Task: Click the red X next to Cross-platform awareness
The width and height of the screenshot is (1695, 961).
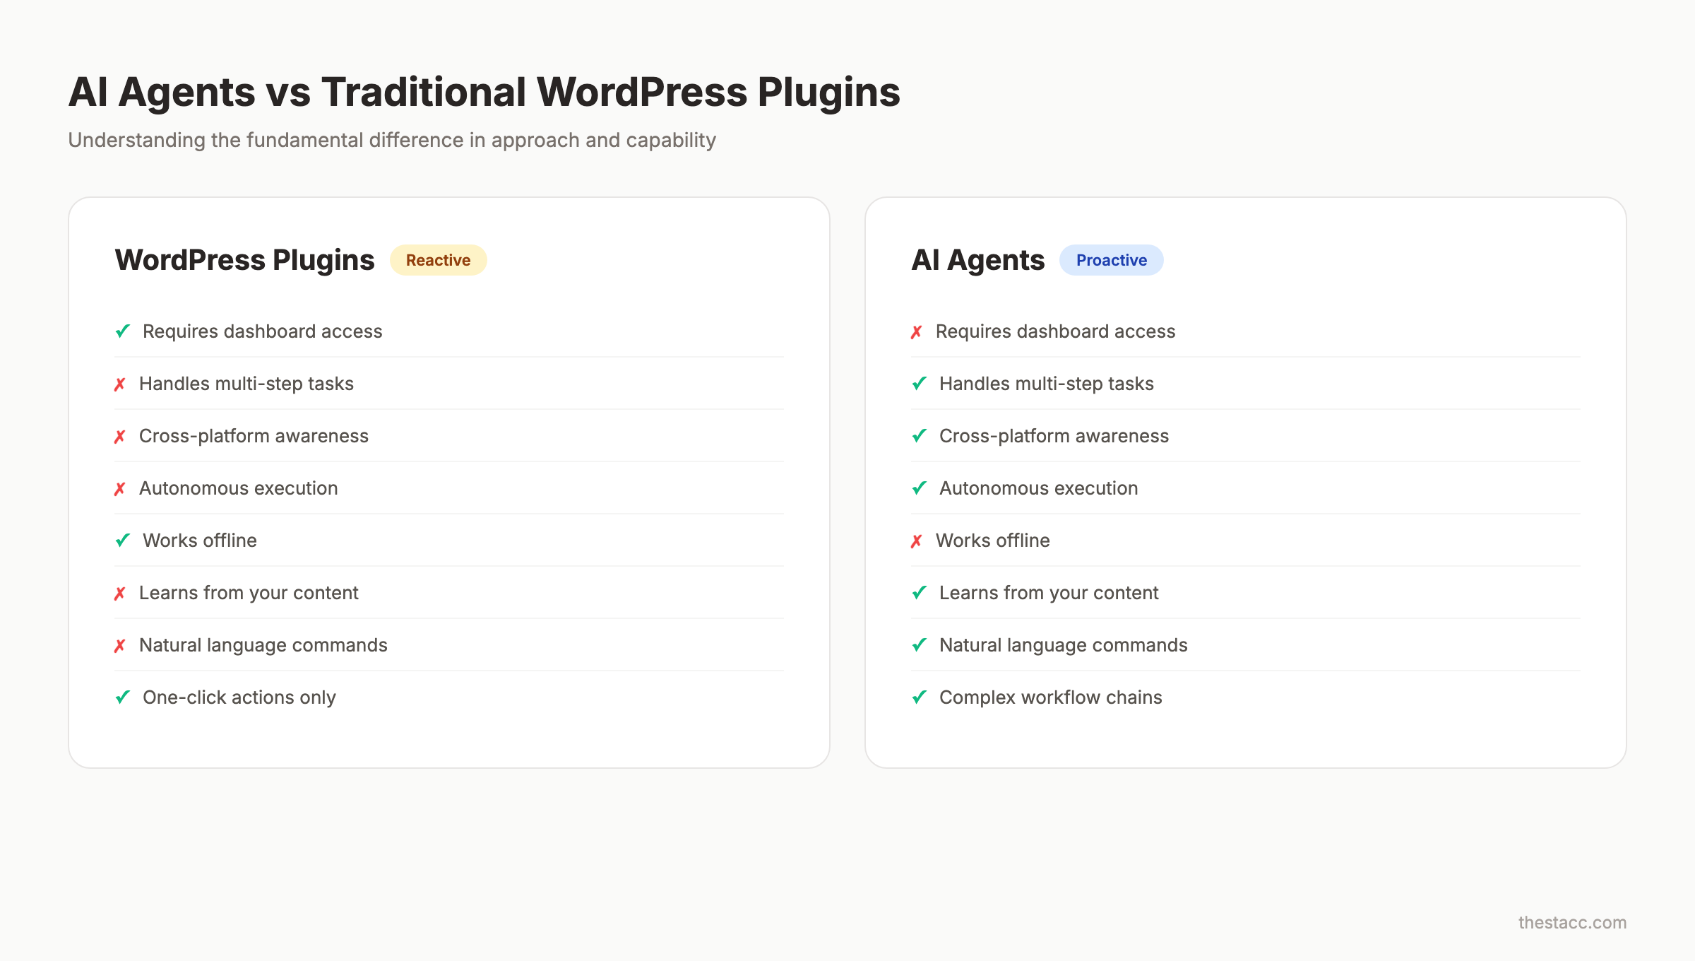Action: (x=119, y=436)
